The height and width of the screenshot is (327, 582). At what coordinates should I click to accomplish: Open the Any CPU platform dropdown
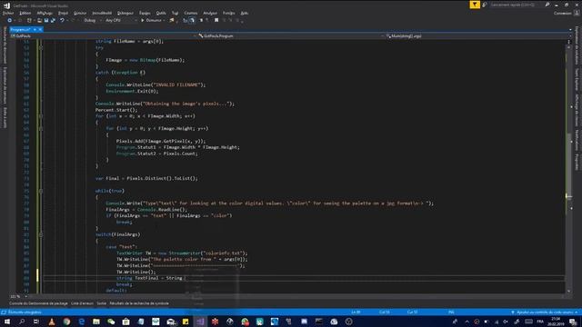[120, 20]
